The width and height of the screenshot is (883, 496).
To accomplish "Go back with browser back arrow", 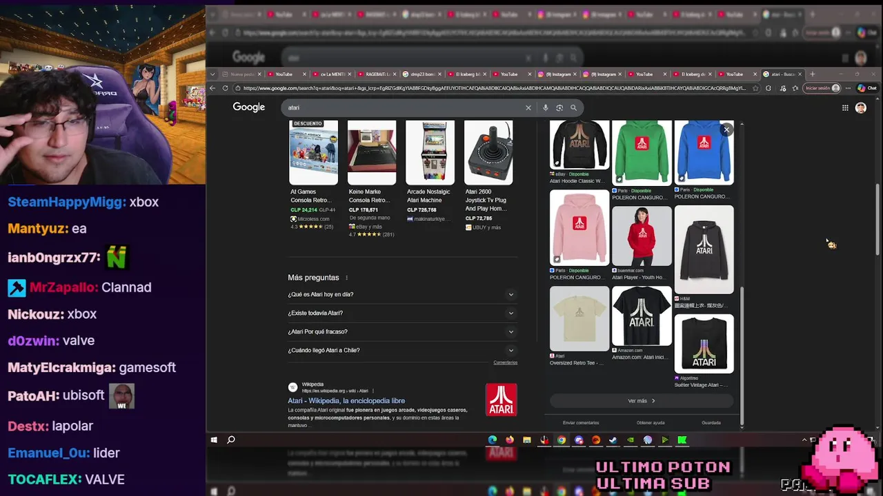I will tap(213, 88).
